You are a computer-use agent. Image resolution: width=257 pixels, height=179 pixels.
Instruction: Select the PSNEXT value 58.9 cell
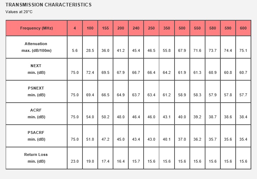182,92
